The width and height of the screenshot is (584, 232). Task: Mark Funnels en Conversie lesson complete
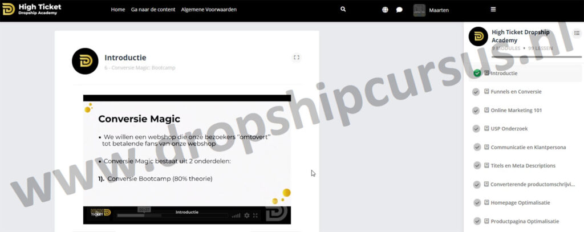tap(477, 92)
